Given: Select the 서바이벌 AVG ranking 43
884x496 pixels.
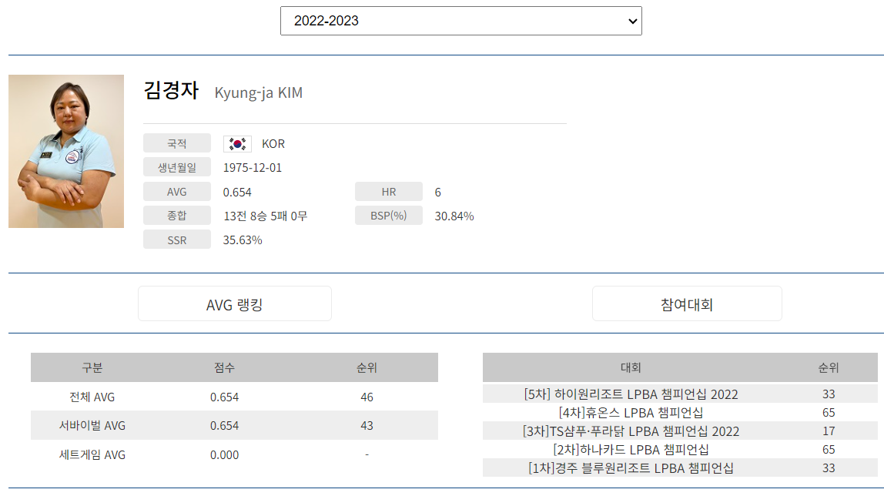Looking at the screenshot, I should (367, 425).
